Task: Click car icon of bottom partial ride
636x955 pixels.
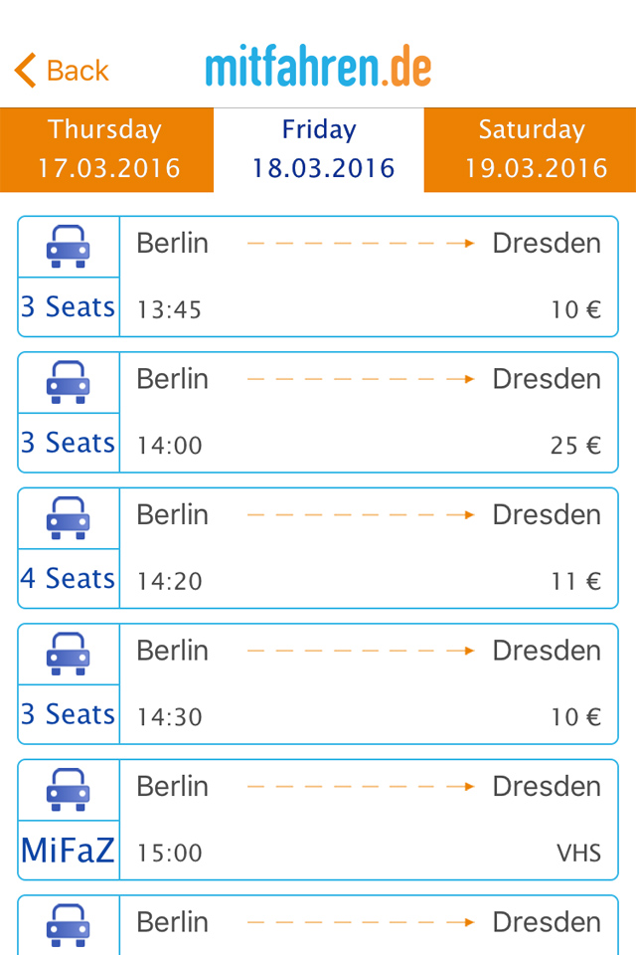Action: (x=69, y=924)
